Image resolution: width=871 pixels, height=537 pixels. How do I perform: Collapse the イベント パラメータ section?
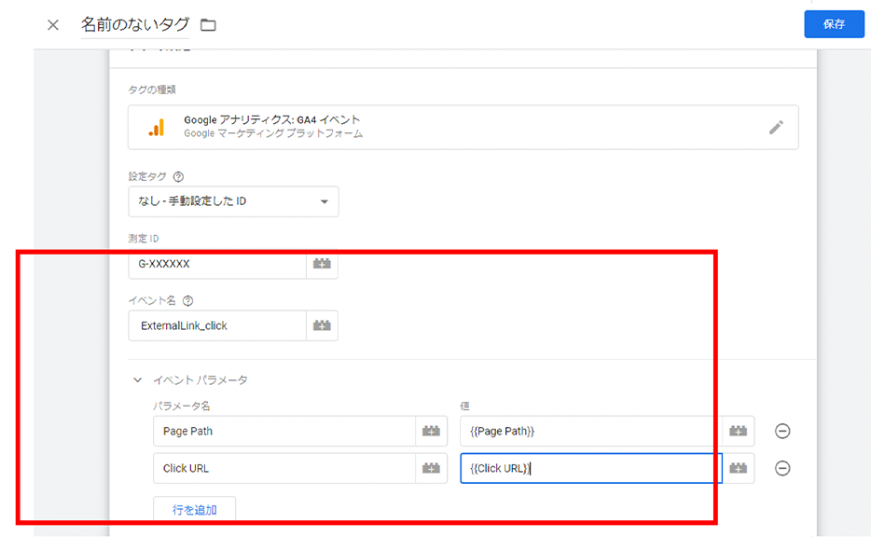(138, 380)
